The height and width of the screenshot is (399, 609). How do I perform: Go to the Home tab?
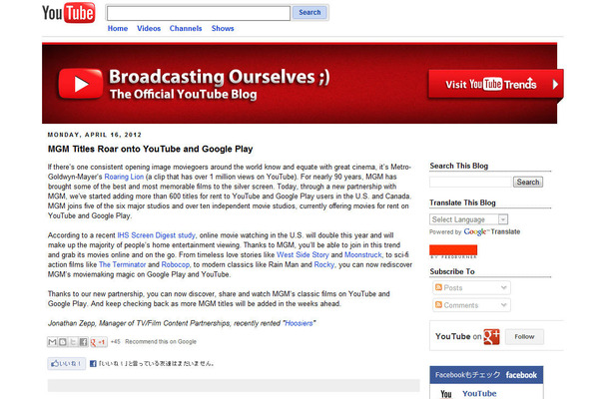(x=118, y=28)
